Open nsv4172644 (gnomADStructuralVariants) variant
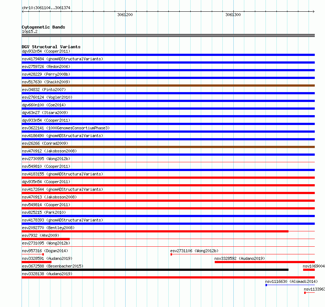 tap(62, 189)
